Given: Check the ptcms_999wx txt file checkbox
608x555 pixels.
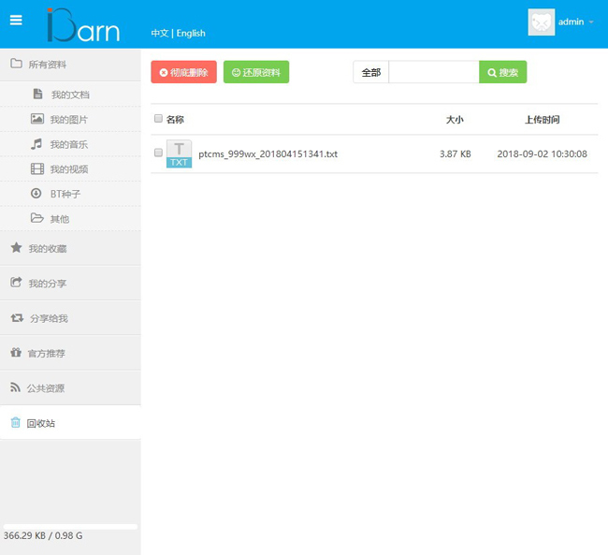Looking at the screenshot, I should point(158,153).
